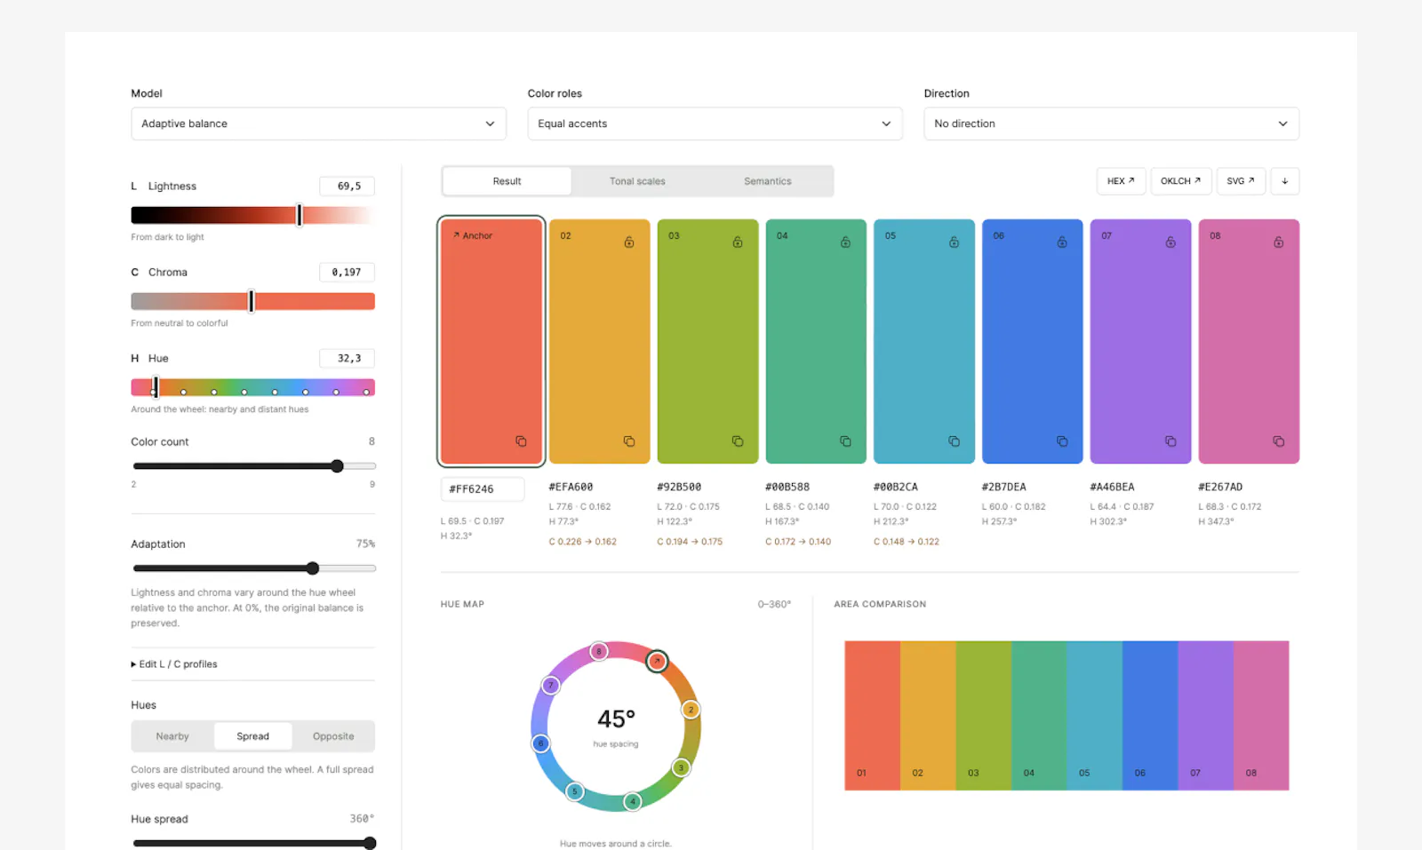The image size is (1422, 850).
Task: Click the Lightness value field 69,5
Action: pos(347,187)
